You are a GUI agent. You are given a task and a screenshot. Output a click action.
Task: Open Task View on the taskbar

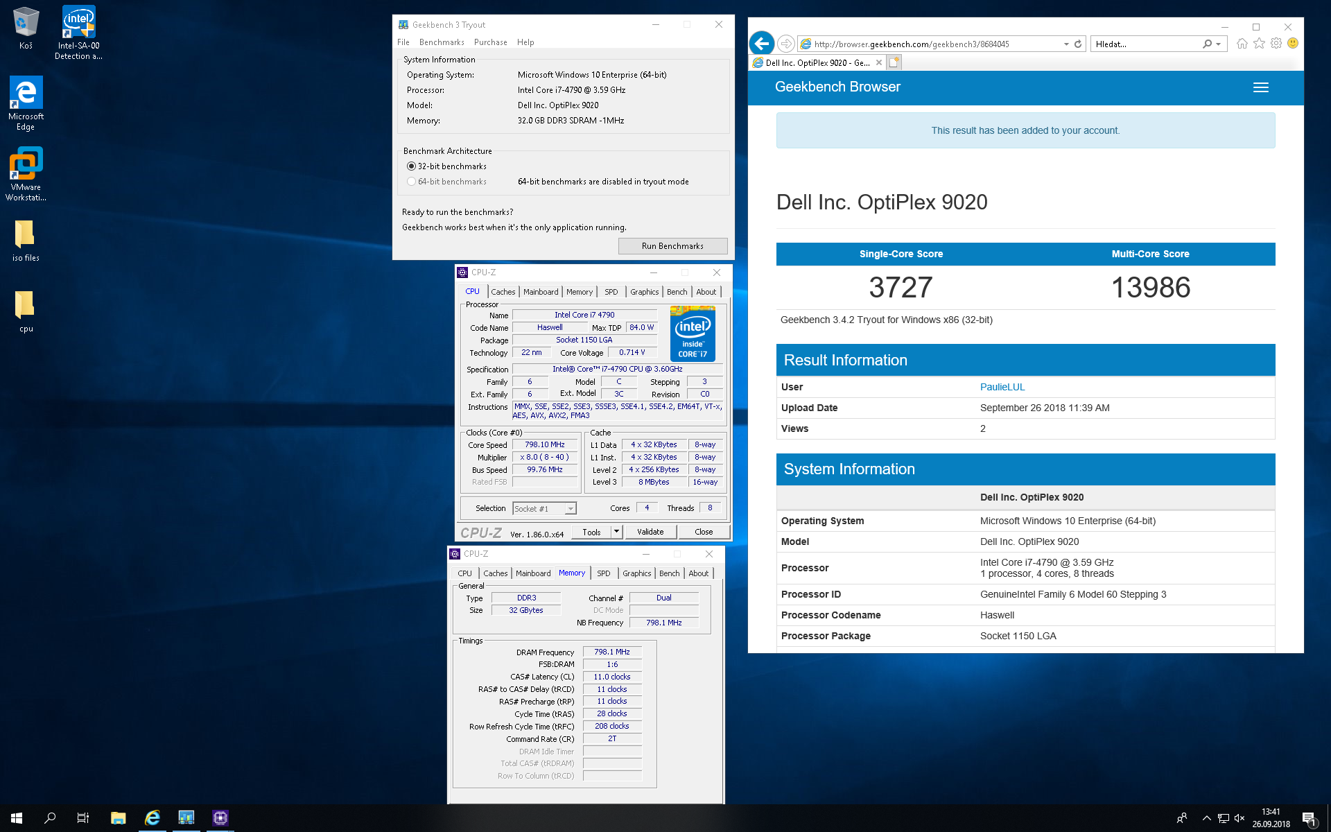tap(83, 818)
